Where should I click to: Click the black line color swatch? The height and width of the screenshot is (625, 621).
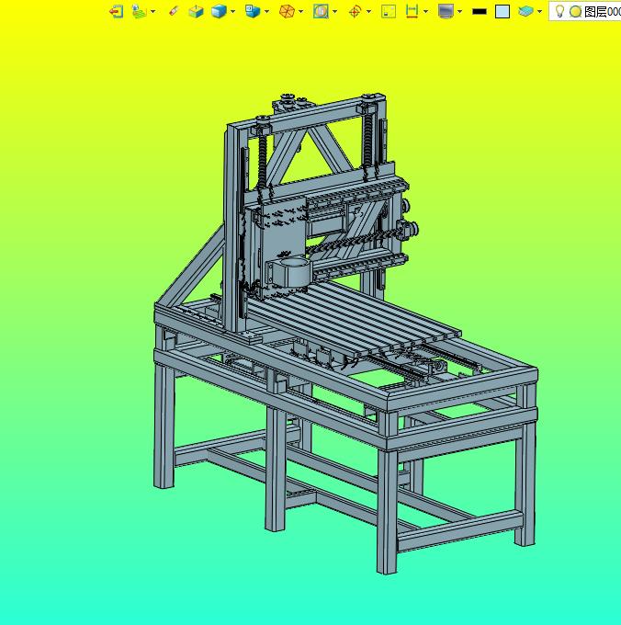480,11
